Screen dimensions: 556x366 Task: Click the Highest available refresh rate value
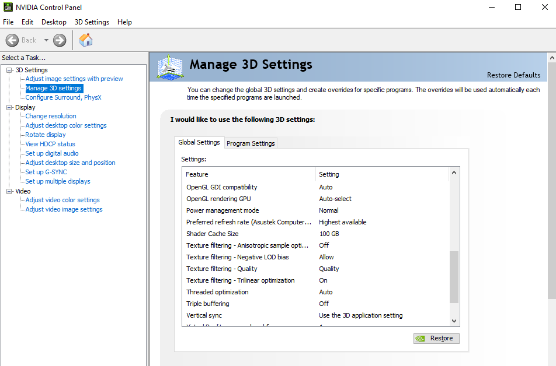click(342, 222)
